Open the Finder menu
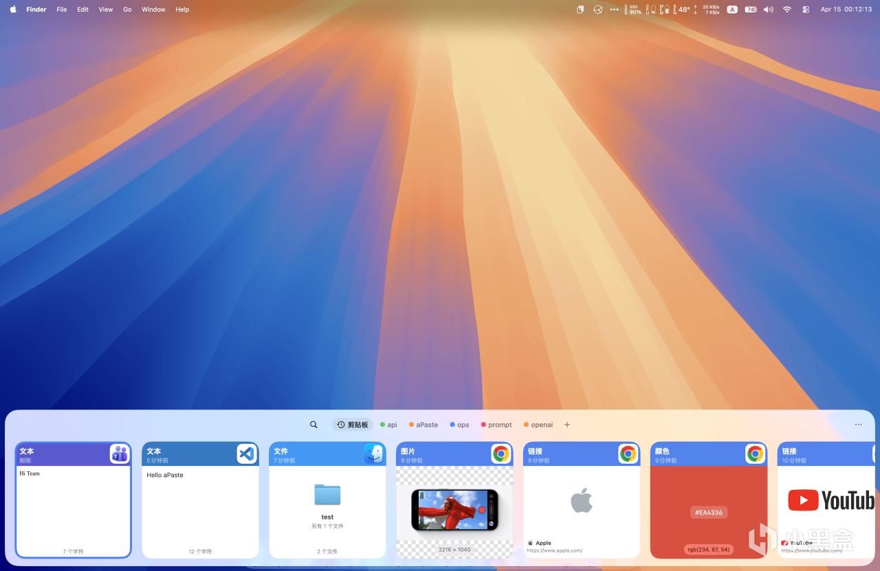This screenshot has width=880, height=571. (x=36, y=10)
